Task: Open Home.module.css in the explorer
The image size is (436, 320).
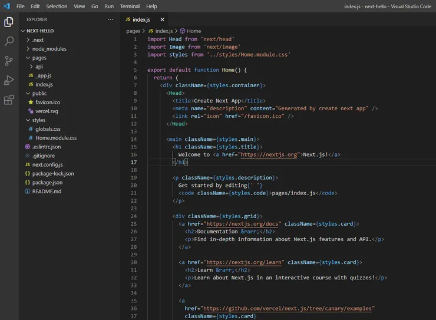Action: 56,138
